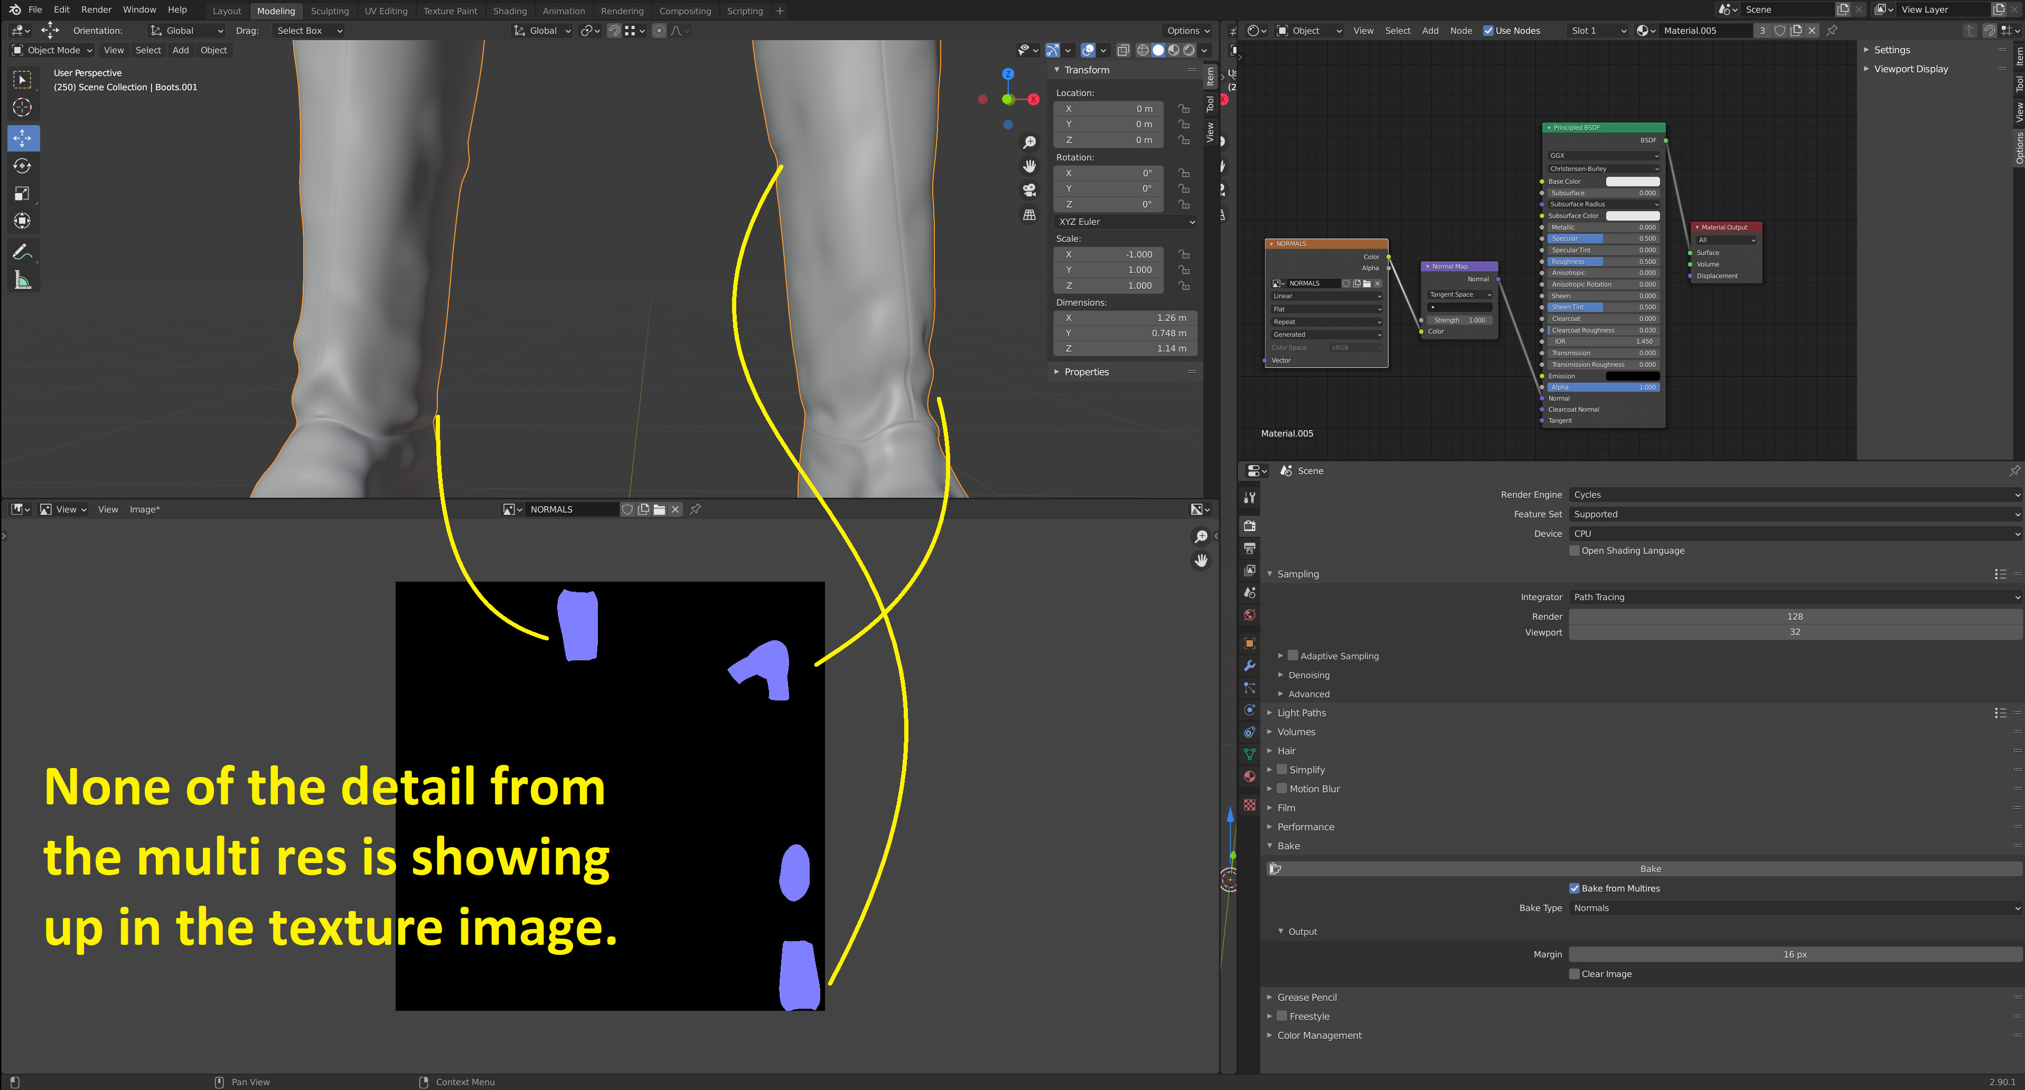Image resolution: width=2025 pixels, height=1090 pixels.
Task: Click the Base Color swatch in Principled BSDF
Action: pos(1633,181)
